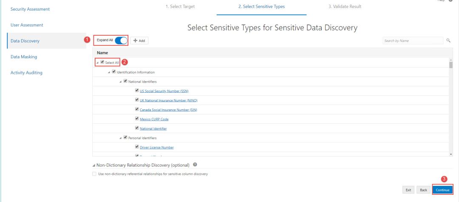Image resolution: width=459 pixels, height=202 pixels.
Task: Collapse Non-Dictionary Relationship Discovery section
Action: [94, 165]
